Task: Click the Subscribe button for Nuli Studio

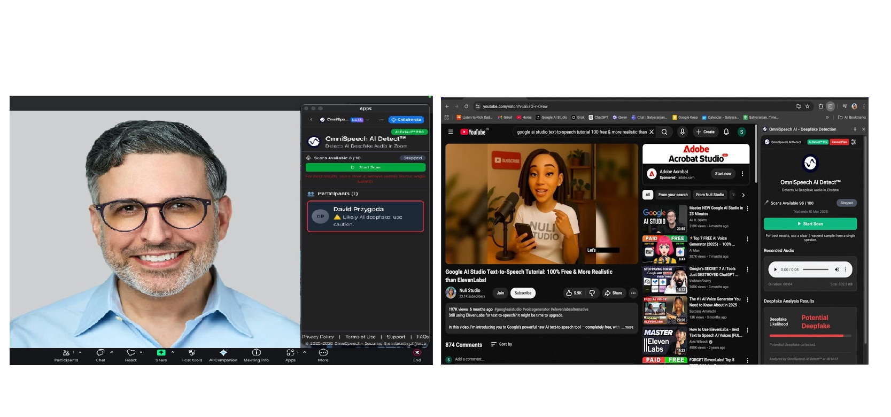Action: pyautogui.click(x=523, y=293)
